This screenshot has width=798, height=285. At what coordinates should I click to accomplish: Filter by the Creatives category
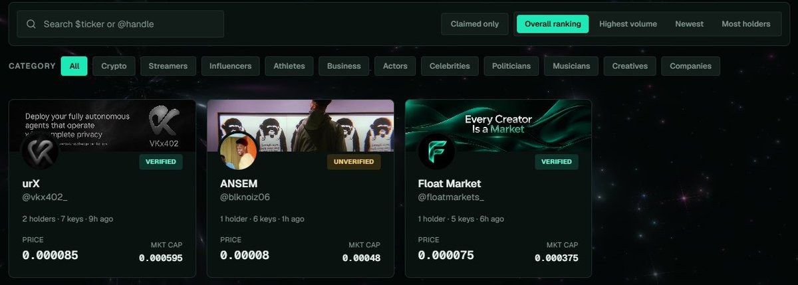coord(630,66)
